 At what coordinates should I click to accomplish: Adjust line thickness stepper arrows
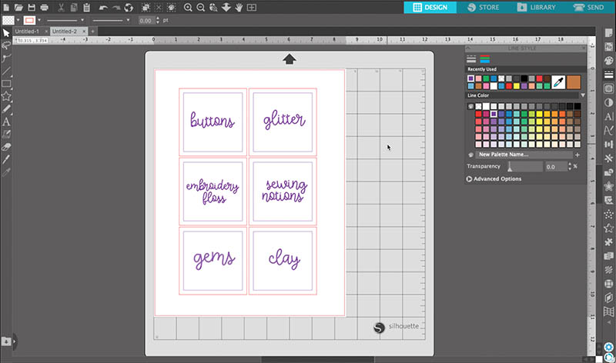(x=158, y=21)
